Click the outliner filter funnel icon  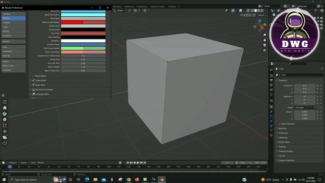tap(316, 10)
